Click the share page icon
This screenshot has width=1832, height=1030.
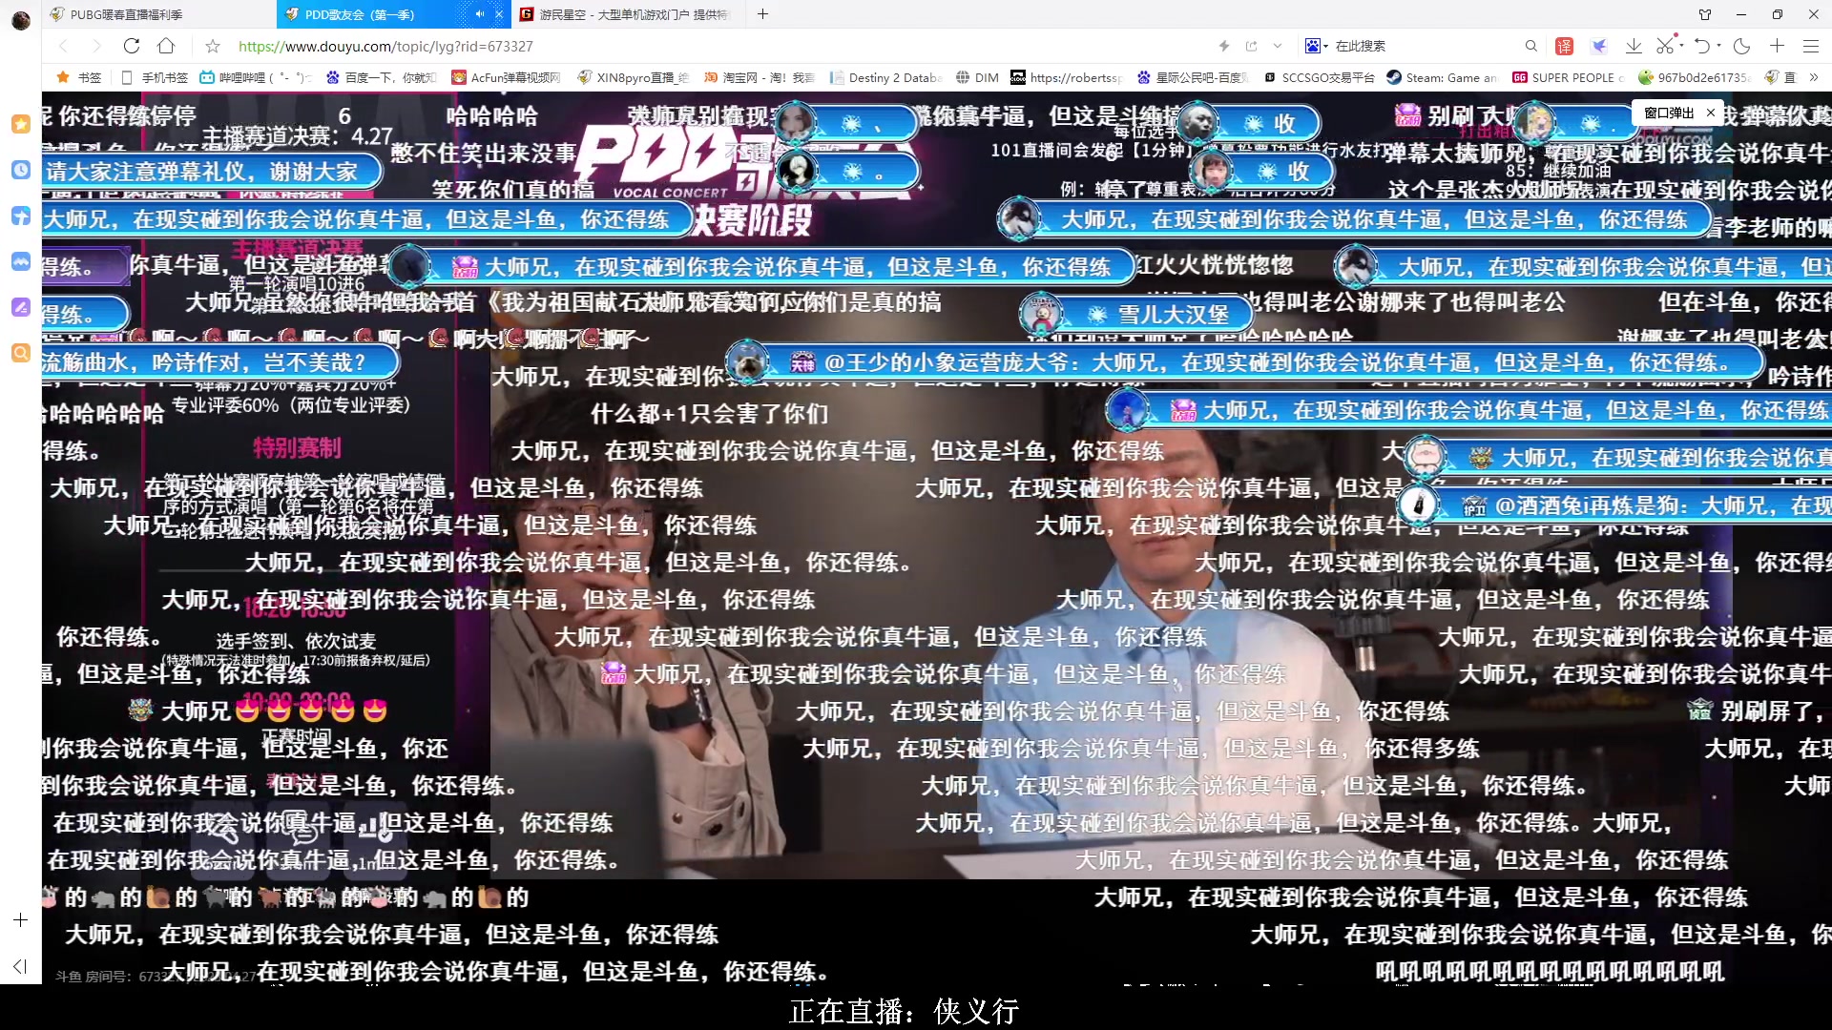pos(1251,46)
